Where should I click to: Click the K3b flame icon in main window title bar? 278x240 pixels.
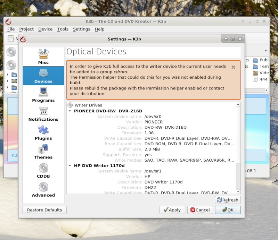tap(8, 22)
